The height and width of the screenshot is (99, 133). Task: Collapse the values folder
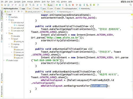9,47
